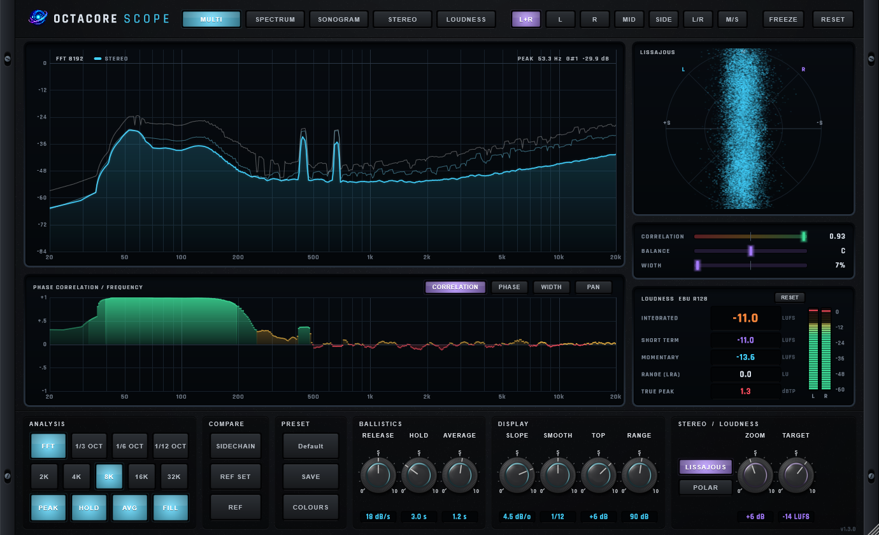
Task: Click the SLOPE display knob
Action: [517, 475]
